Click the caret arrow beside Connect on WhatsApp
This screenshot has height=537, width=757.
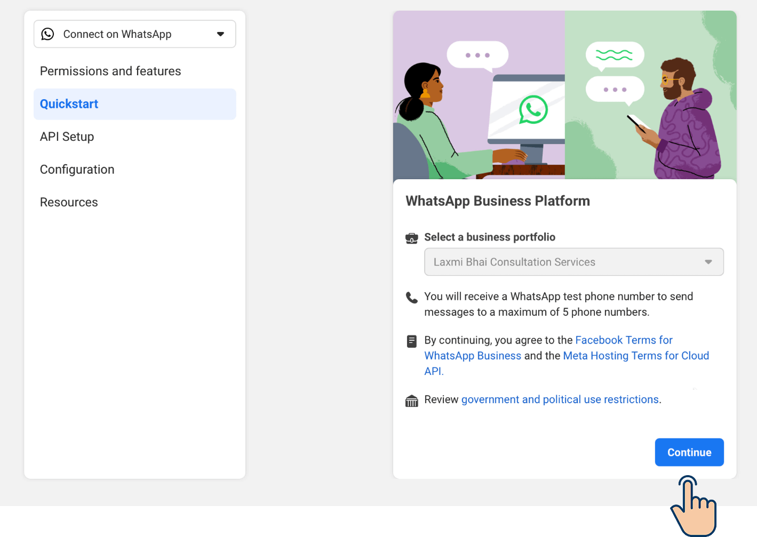220,34
